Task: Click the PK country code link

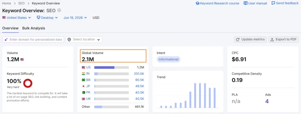Action: [x=88, y=93]
